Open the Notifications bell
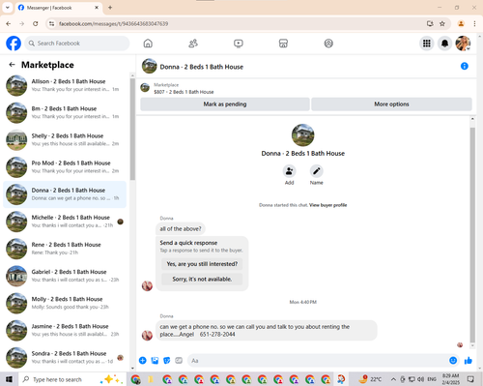Screen dimensions: 483x386 pos(444,44)
